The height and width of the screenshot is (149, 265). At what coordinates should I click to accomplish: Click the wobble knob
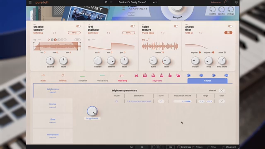pyautogui.click(x=212, y=10)
